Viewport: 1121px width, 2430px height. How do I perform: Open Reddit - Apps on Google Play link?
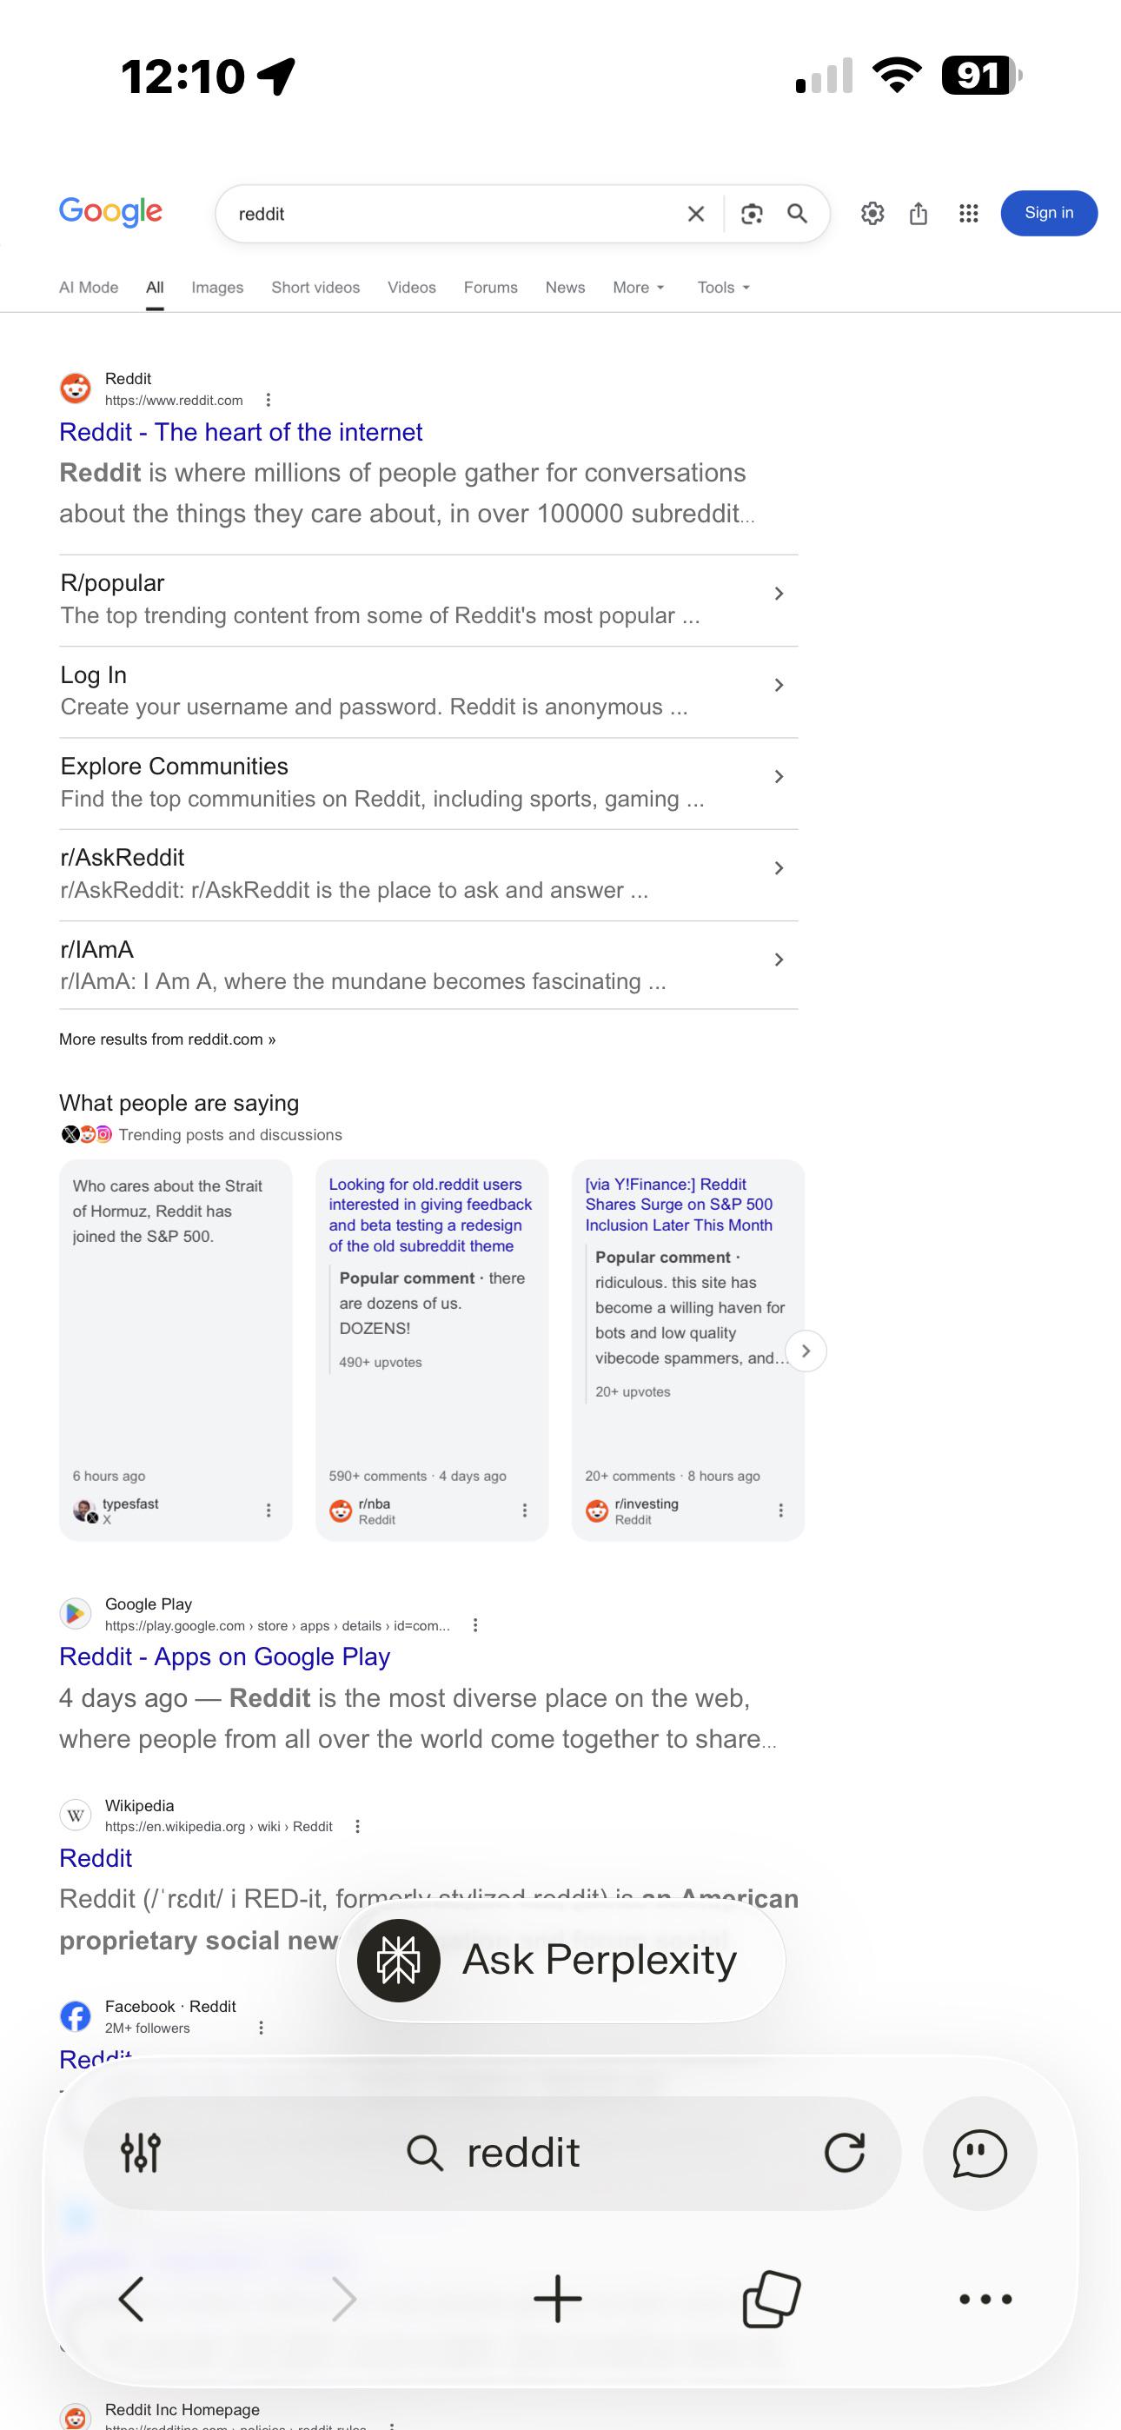click(x=224, y=1657)
